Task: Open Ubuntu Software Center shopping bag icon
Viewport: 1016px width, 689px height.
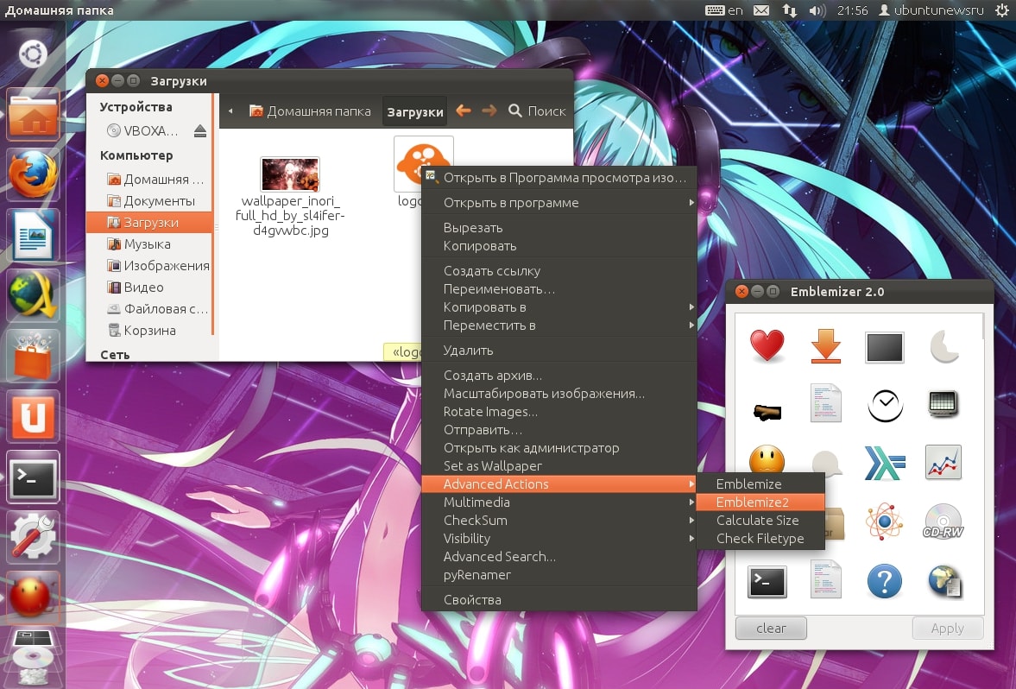Action: click(x=33, y=356)
